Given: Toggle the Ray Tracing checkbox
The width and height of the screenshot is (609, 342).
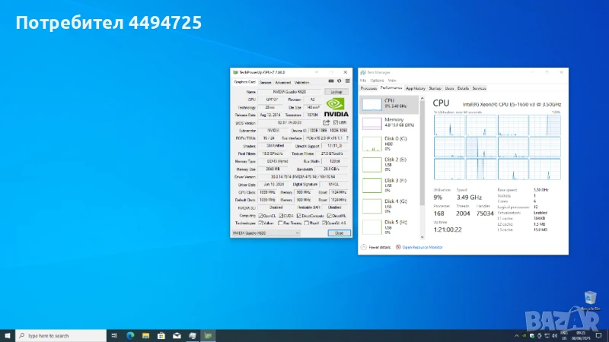Looking at the screenshot, I should tap(282, 223).
